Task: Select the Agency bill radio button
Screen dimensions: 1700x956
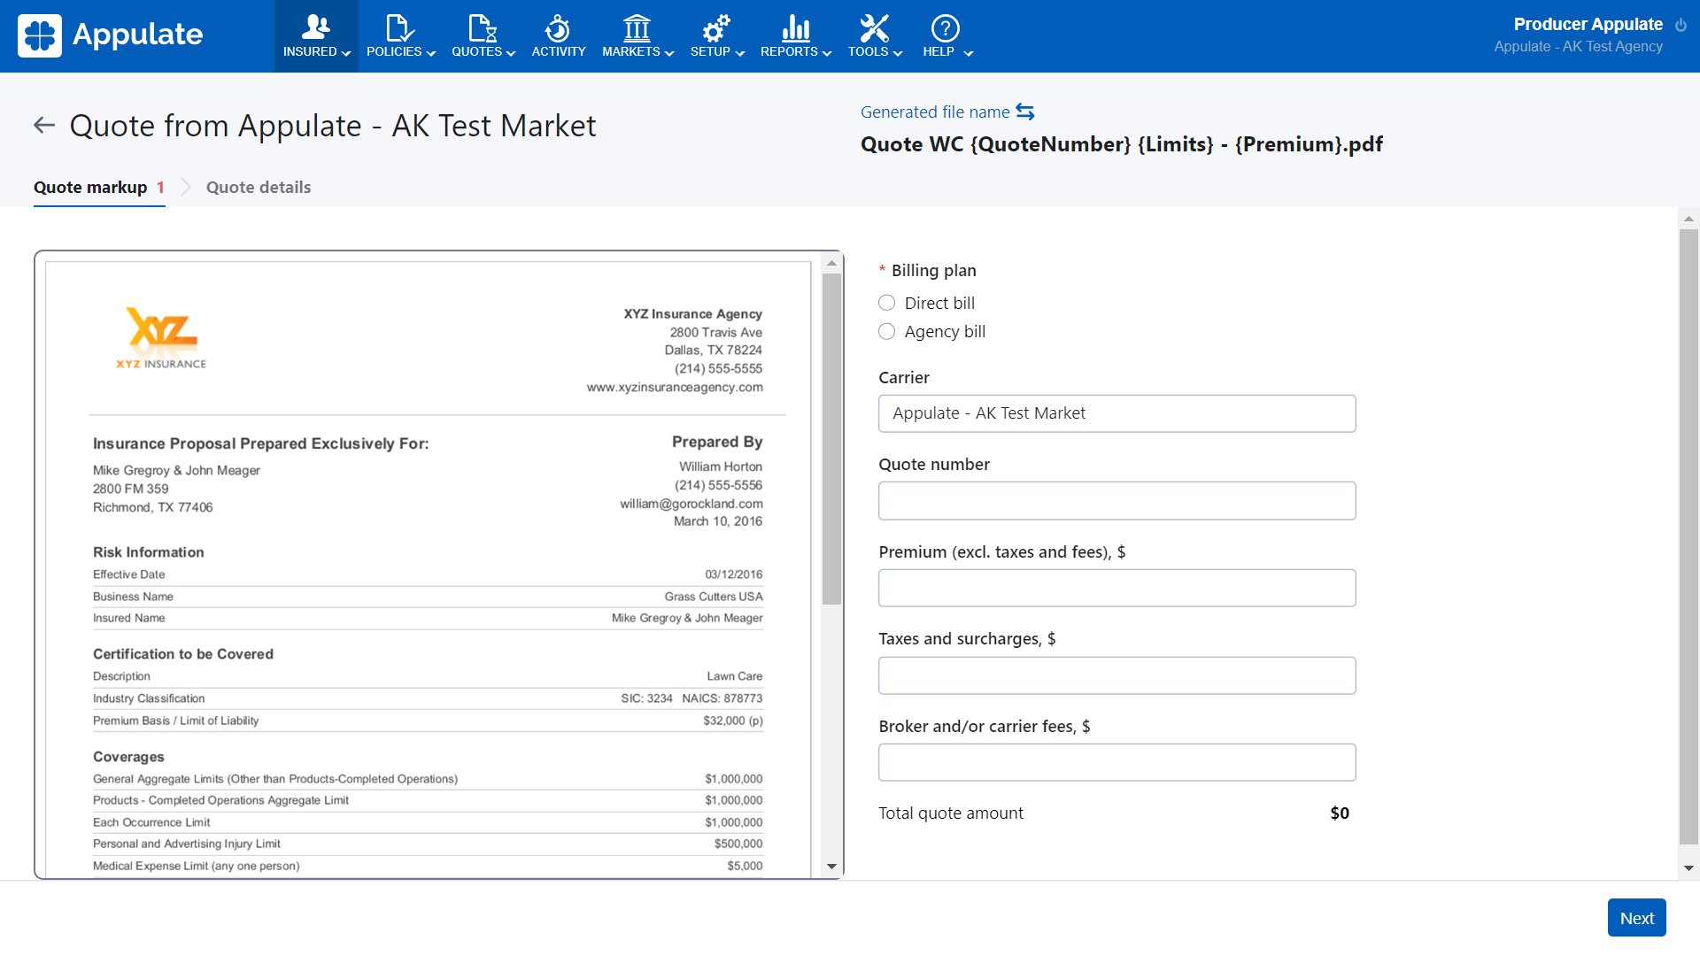Action: click(x=886, y=331)
